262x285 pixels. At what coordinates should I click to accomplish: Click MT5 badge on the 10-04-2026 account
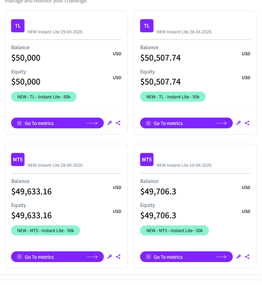[147, 160]
